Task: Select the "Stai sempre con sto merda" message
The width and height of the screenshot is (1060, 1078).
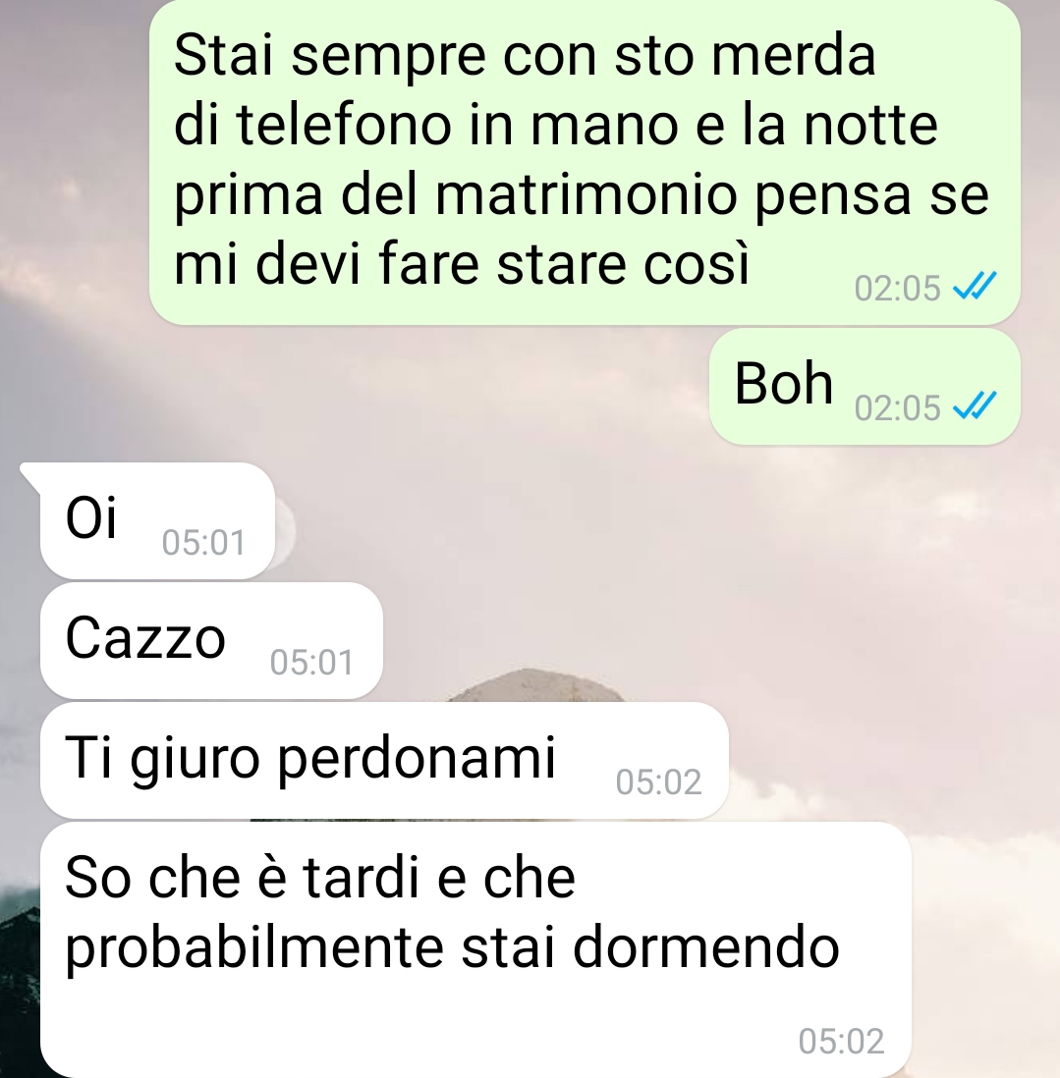Action: point(585,162)
